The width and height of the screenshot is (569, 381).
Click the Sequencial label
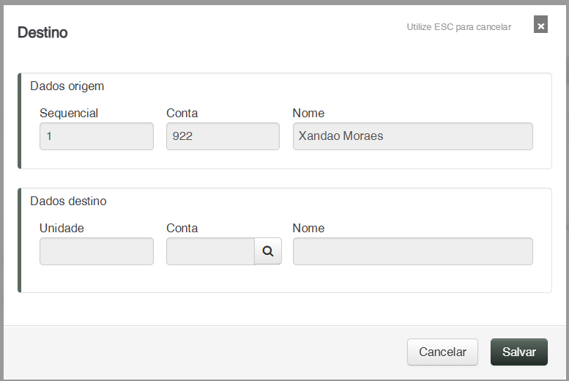click(69, 114)
